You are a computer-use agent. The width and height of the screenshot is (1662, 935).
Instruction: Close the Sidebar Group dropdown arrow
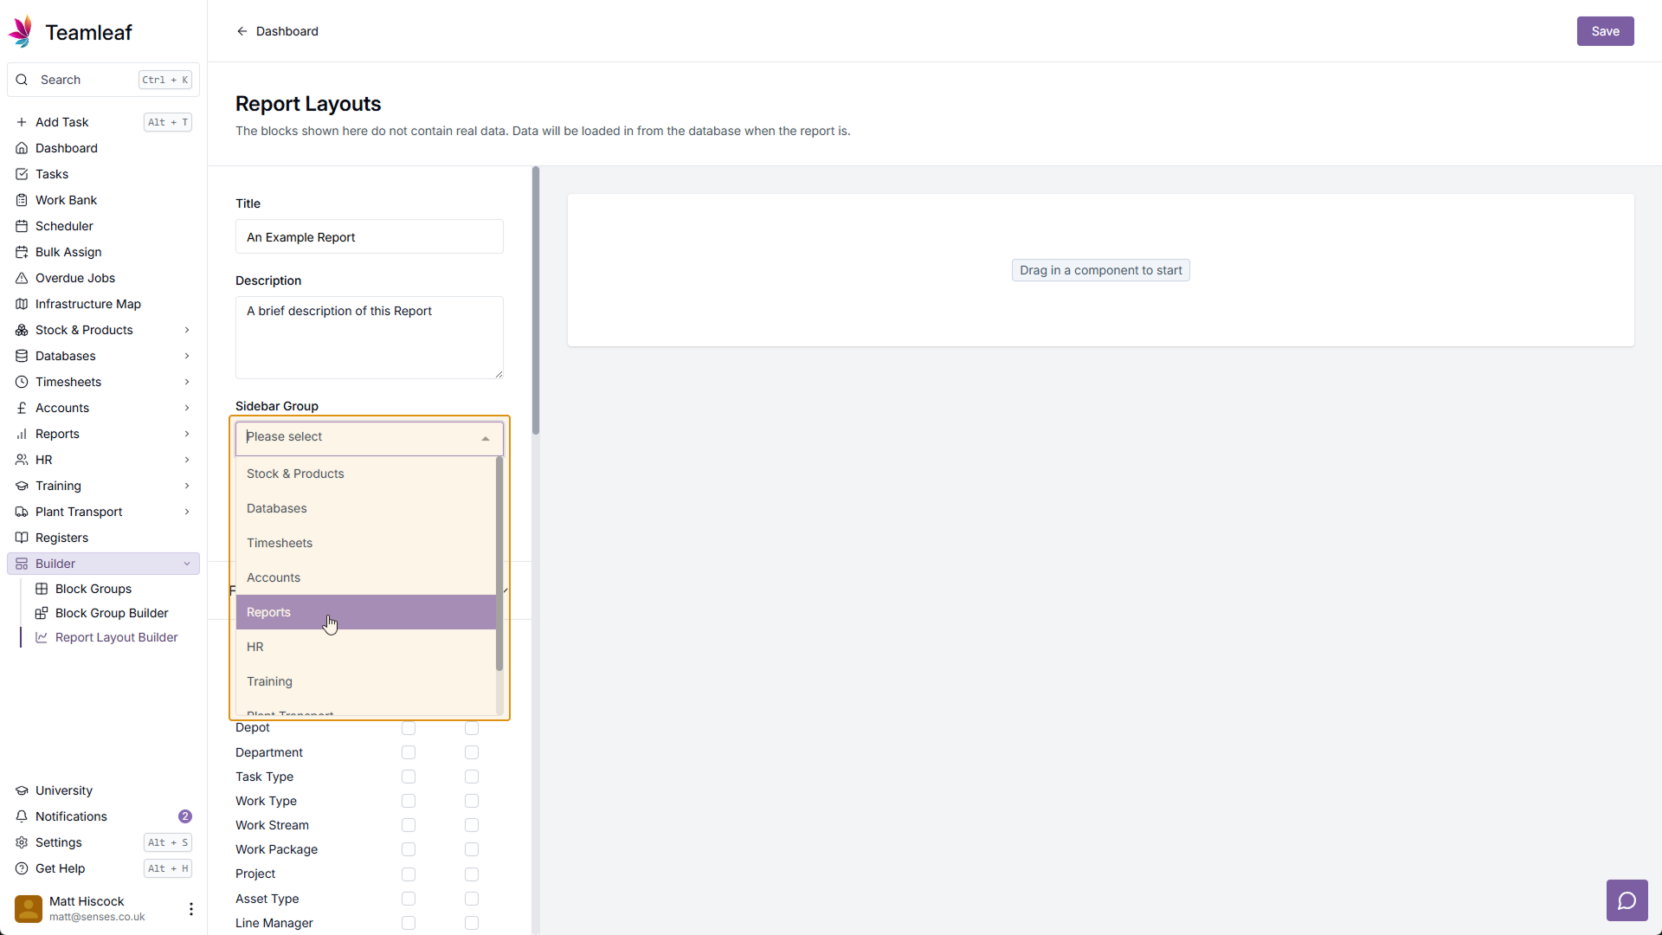pos(486,438)
